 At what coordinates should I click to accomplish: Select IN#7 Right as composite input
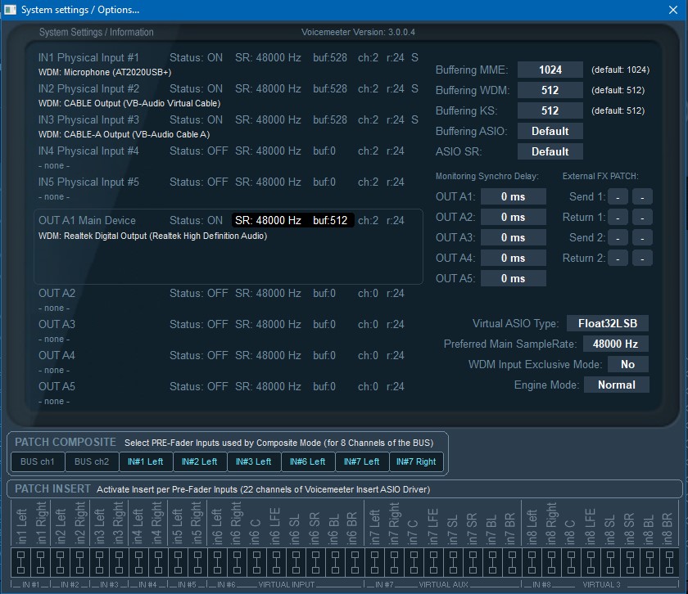pos(416,461)
